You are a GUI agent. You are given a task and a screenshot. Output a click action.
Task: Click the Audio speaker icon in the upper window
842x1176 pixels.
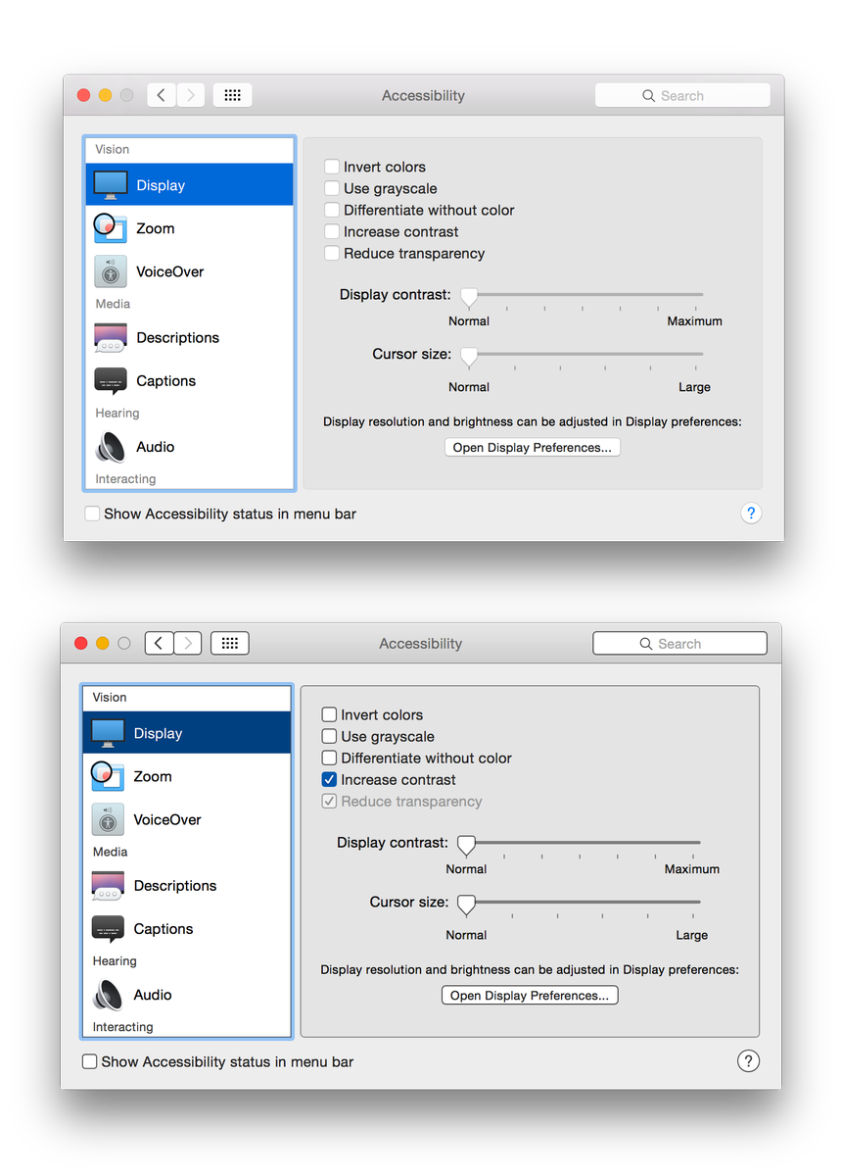111,447
